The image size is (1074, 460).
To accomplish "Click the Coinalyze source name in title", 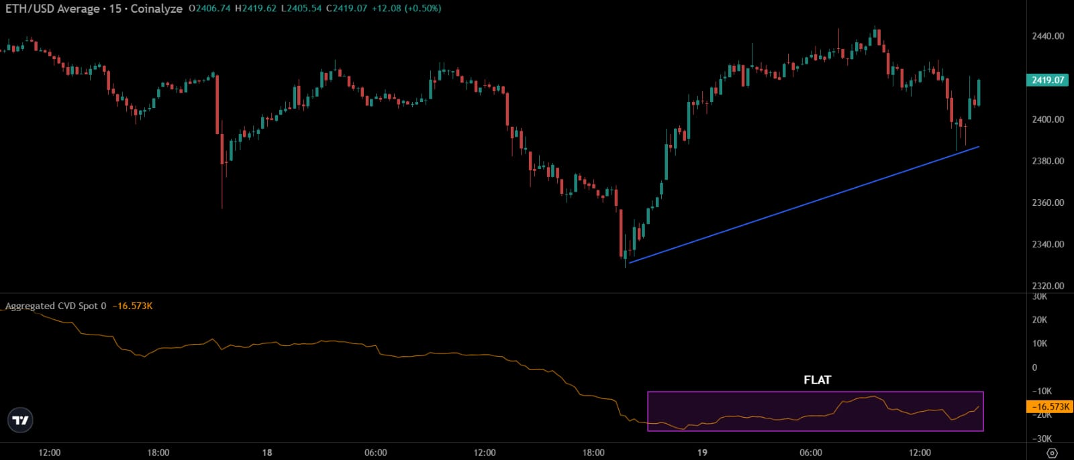I will click(156, 9).
